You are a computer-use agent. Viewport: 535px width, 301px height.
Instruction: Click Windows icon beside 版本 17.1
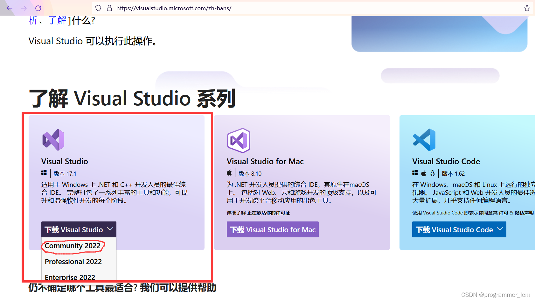(44, 173)
